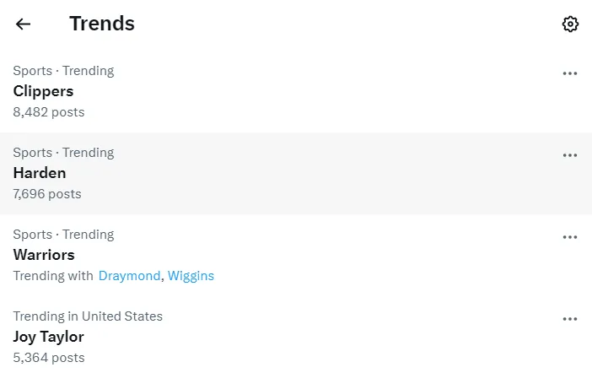Open the Harden trending topic
592x389 pixels.
(296, 173)
